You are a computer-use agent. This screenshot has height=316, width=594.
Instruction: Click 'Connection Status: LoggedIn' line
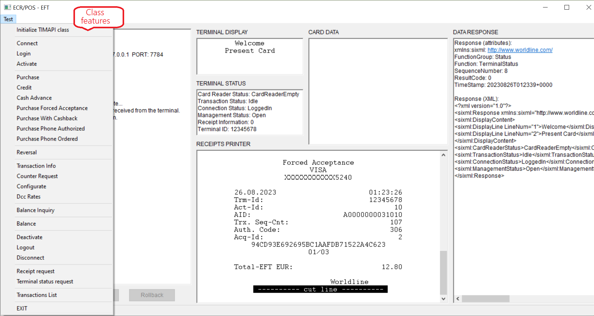point(235,108)
